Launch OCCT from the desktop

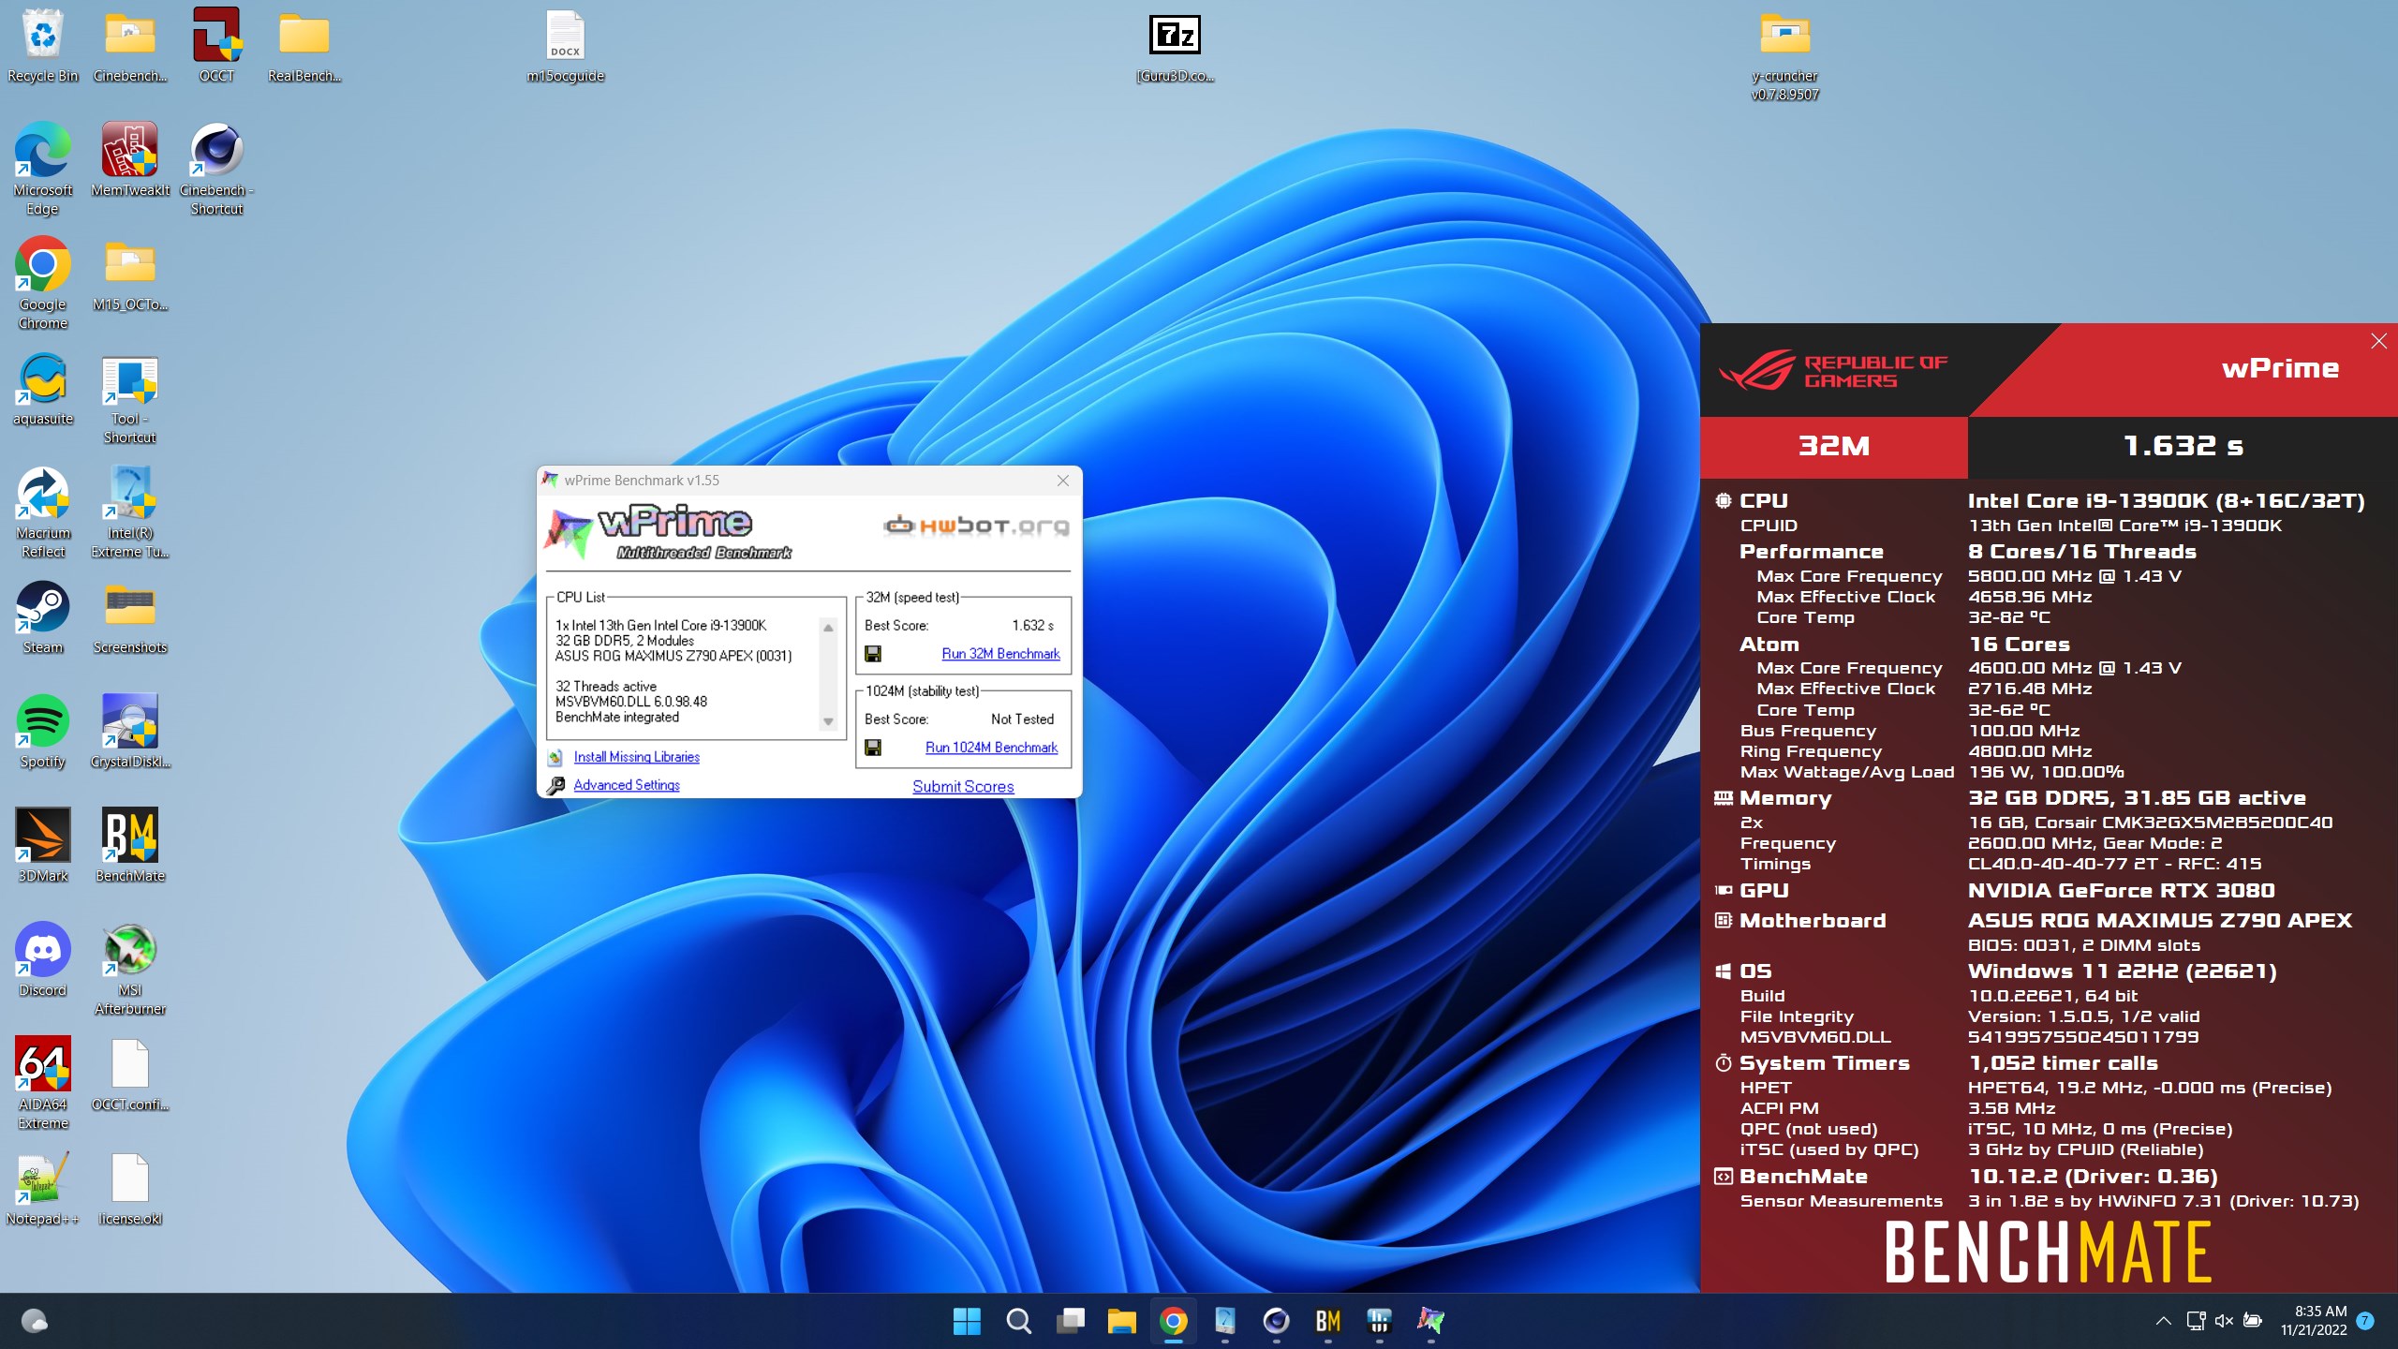pos(216,45)
